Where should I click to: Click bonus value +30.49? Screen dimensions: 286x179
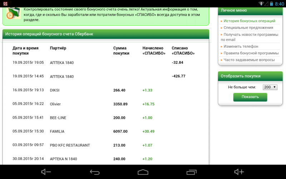tap(148, 131)
